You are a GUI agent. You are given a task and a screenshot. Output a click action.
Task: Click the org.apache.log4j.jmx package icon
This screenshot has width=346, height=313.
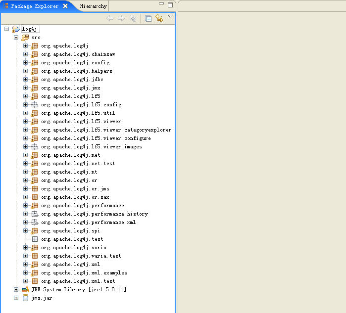coord(34,88)
